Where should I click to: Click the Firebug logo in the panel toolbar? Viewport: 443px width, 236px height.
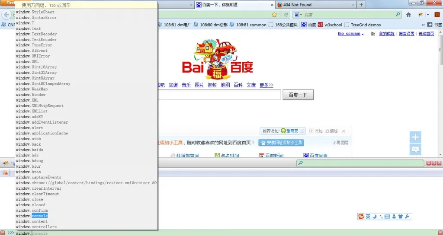(5, 163)
